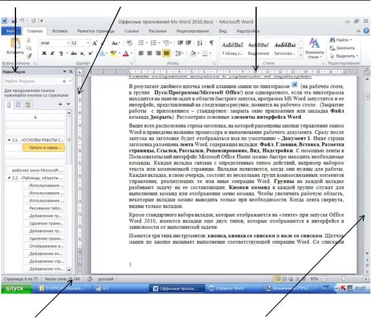This screenshot has width=371, height=318.
Task: Click the Заменить (Replace) button
Action: [342, 48]
